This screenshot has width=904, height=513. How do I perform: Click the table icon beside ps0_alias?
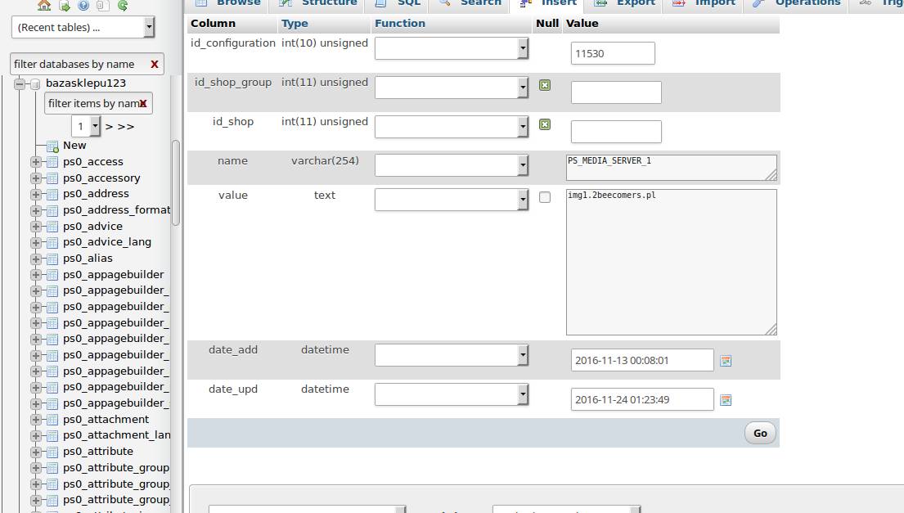point(52,259)
